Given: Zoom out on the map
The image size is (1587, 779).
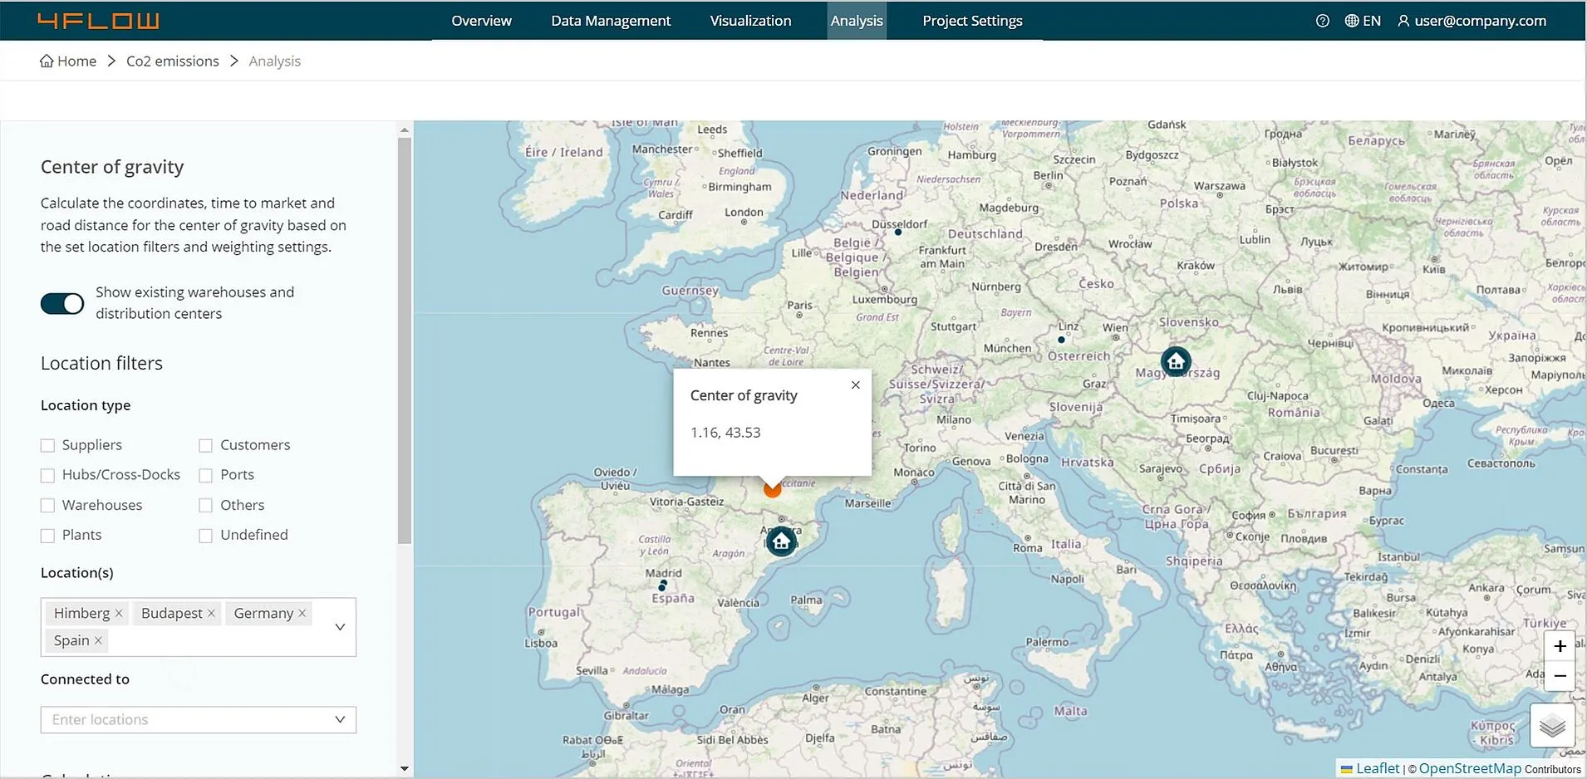Looking at the screenshot, I should (x=1560, y=676).
